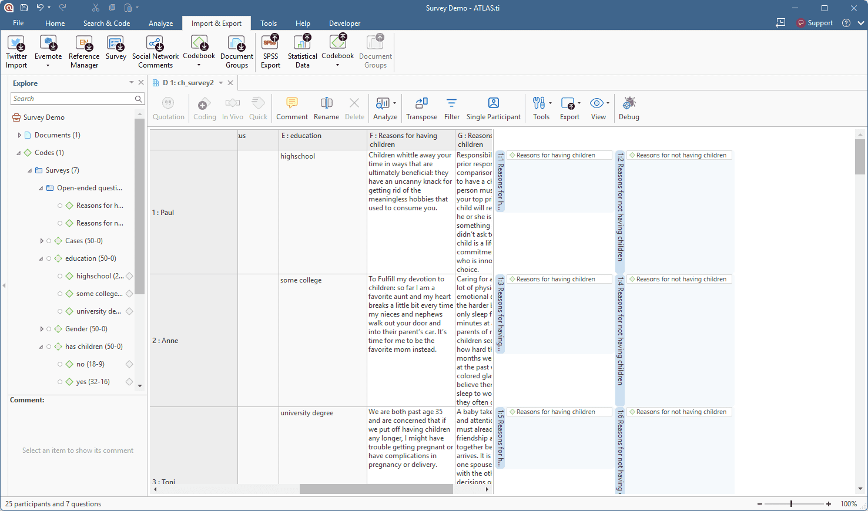The image size is (868, 511).
Task: Click the Evernote import icon
Action: coord(48,43)
